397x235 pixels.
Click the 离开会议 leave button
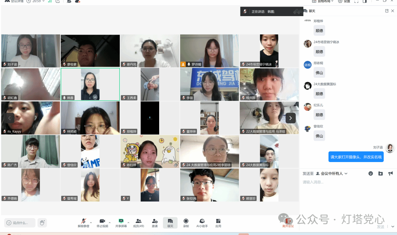click(288, 223)
